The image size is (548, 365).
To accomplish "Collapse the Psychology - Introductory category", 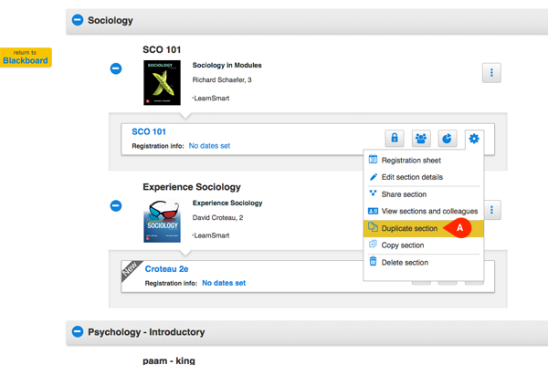I will pyautogui.click(x=78, y=333).
